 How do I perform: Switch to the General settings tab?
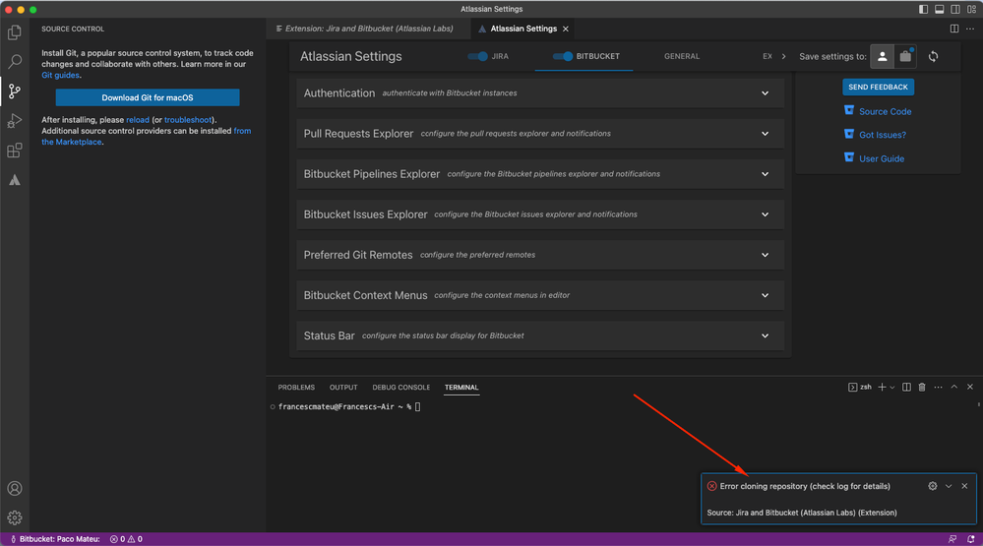(682, 56)
